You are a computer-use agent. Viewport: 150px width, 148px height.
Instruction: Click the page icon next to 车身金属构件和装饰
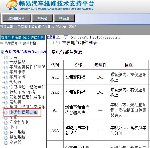6,67
